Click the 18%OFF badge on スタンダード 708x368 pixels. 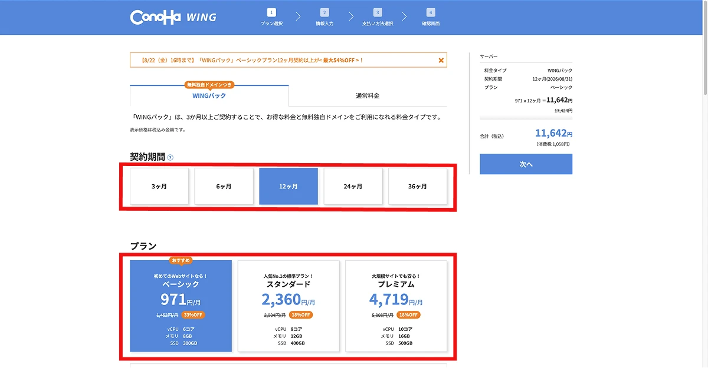301,315
